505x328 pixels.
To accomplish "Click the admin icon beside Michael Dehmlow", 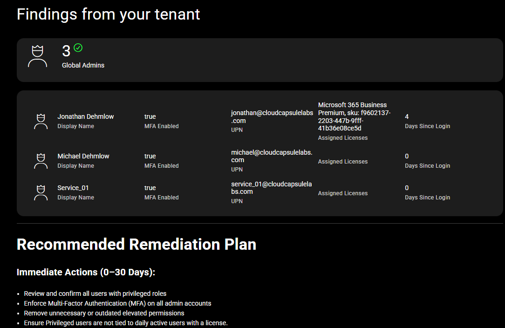I will pos(41,161).
